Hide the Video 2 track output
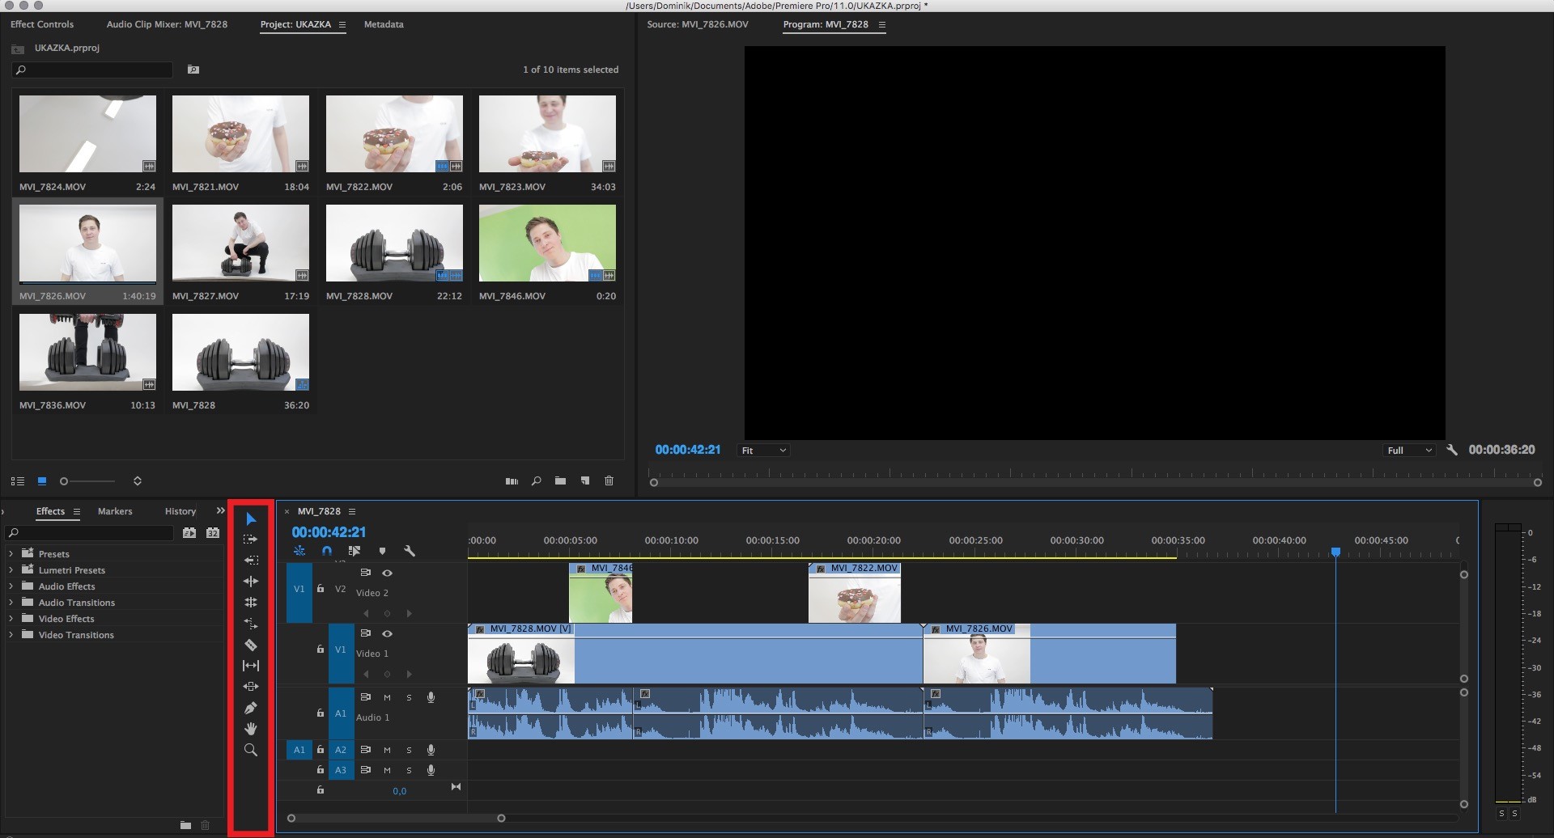 387,573
